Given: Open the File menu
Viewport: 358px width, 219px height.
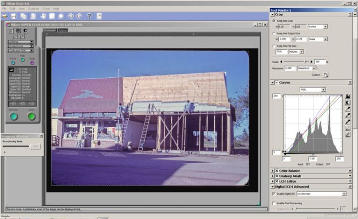Looking at the screenshot, I should [x=4, y=9].
